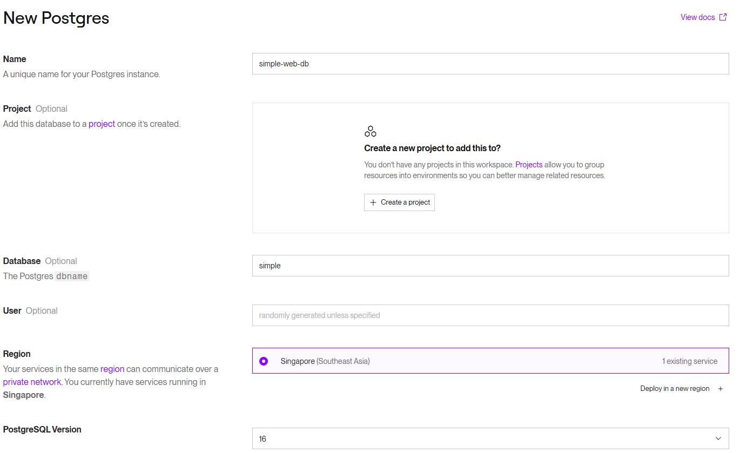Select the Singapore region radio button
Image resolution: width=740 pixels, height=453 pixels.
264,361
